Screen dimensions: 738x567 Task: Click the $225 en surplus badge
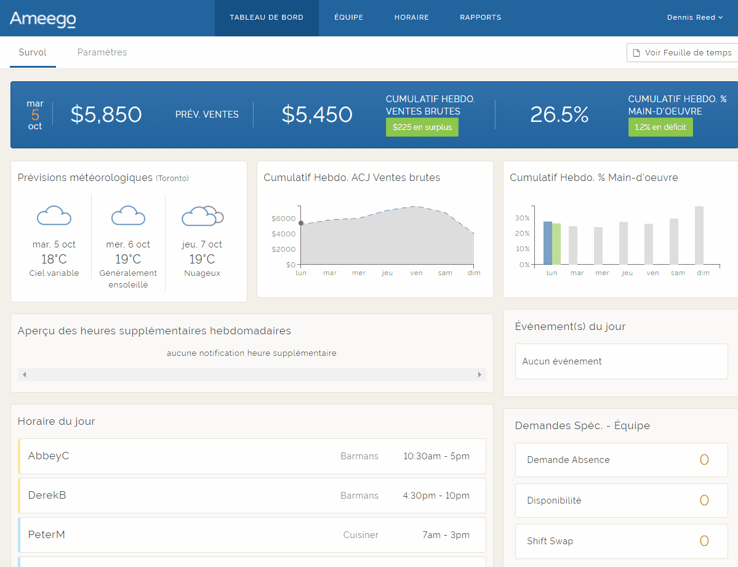(x=422, y=127)
